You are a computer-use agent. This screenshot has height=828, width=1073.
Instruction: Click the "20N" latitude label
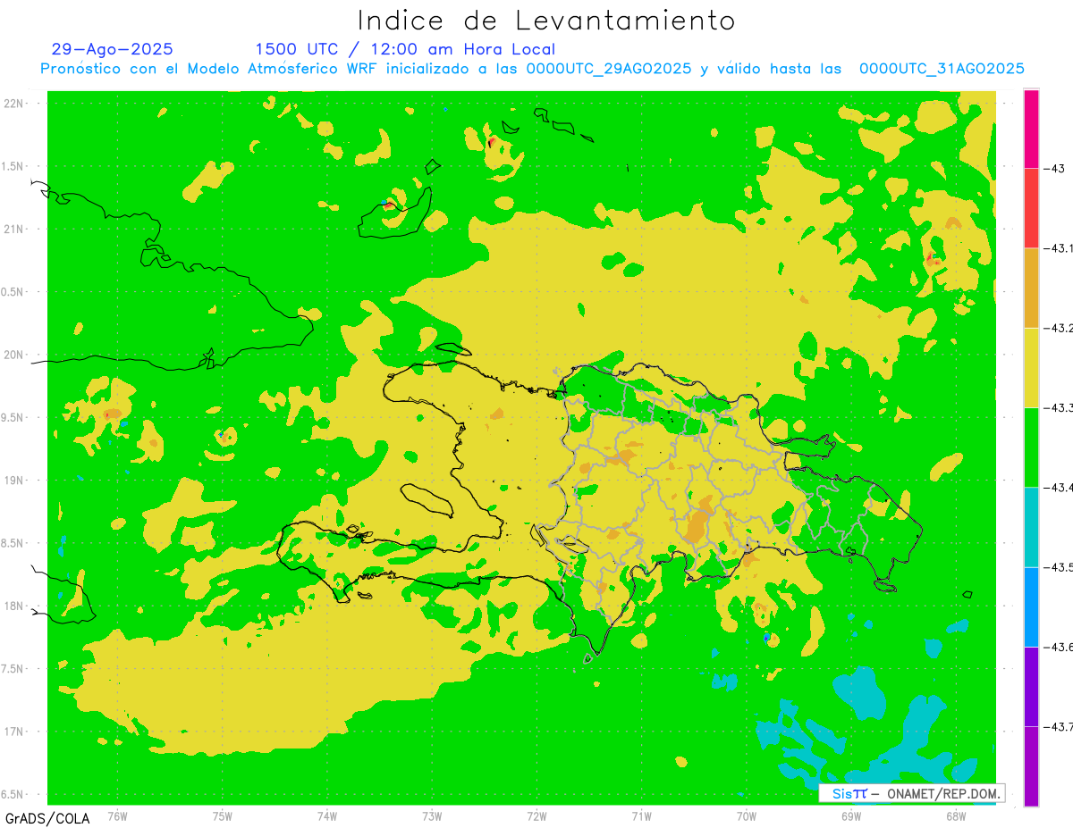pos(13,355)
